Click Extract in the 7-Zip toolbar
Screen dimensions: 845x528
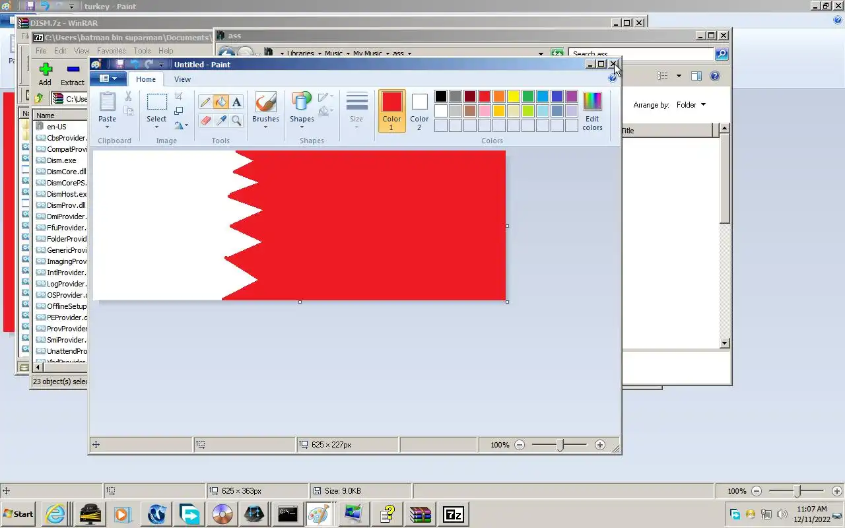pos(73,75)
